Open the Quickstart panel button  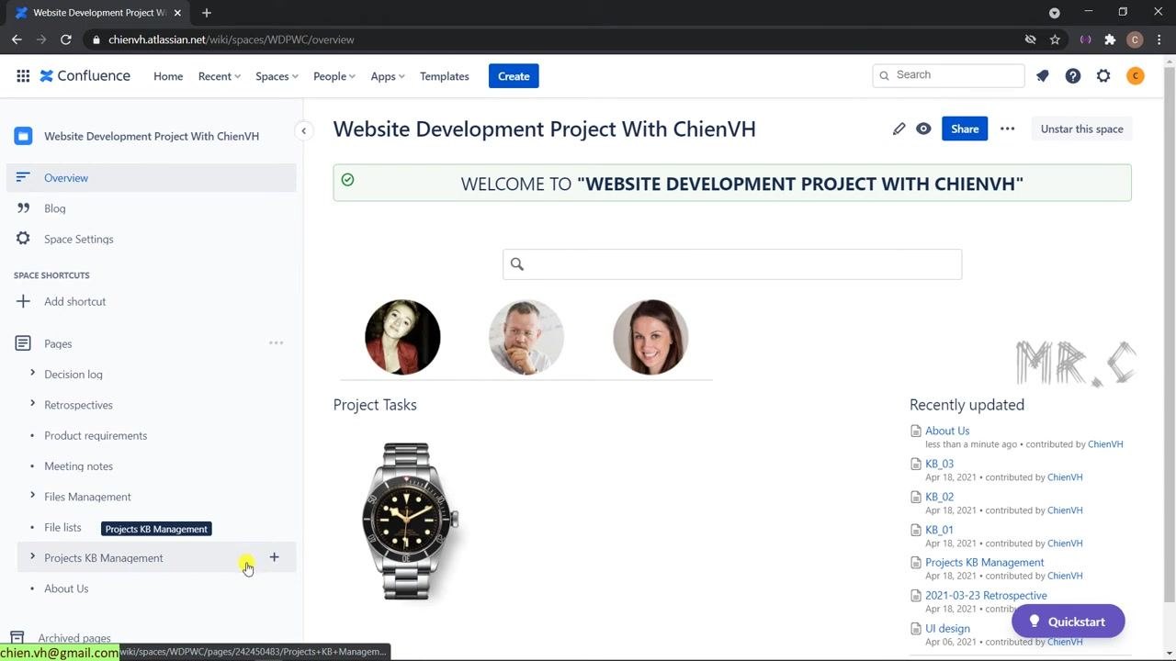click(1069, 622)
